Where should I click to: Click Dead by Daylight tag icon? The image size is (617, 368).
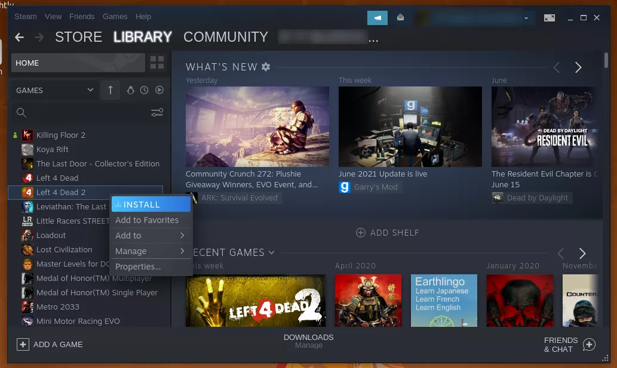498,197
